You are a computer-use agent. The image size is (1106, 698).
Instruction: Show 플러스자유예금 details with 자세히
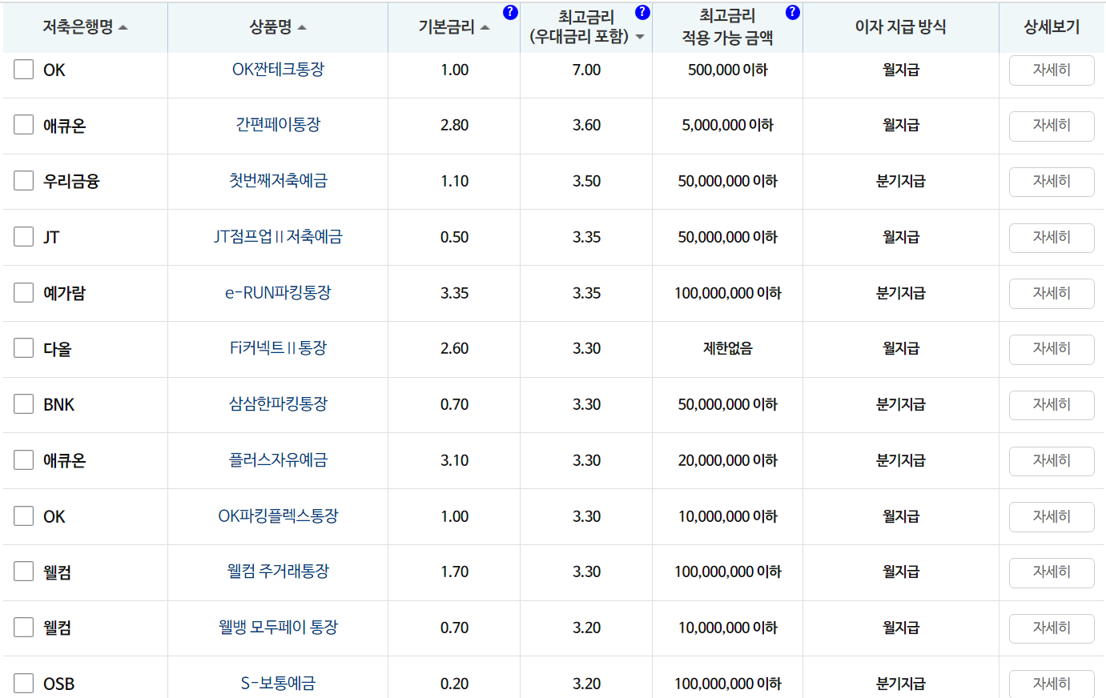tap(1052, 461)
